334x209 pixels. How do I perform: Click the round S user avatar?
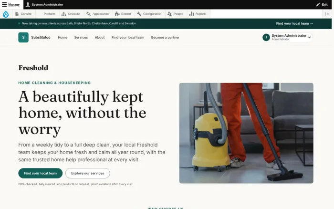click(x=266, y=37)
